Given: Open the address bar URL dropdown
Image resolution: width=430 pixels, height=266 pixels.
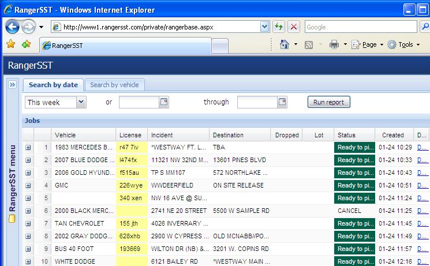Looking at the screenshot, I should click(x=264, y=27).
